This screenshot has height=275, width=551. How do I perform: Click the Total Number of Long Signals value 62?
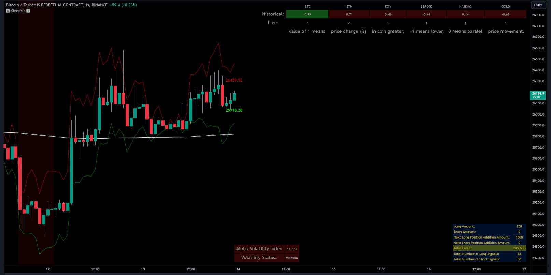519,254
